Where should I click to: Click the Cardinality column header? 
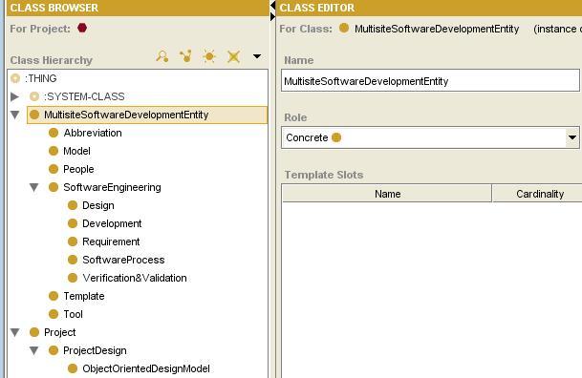coord(537,194)
